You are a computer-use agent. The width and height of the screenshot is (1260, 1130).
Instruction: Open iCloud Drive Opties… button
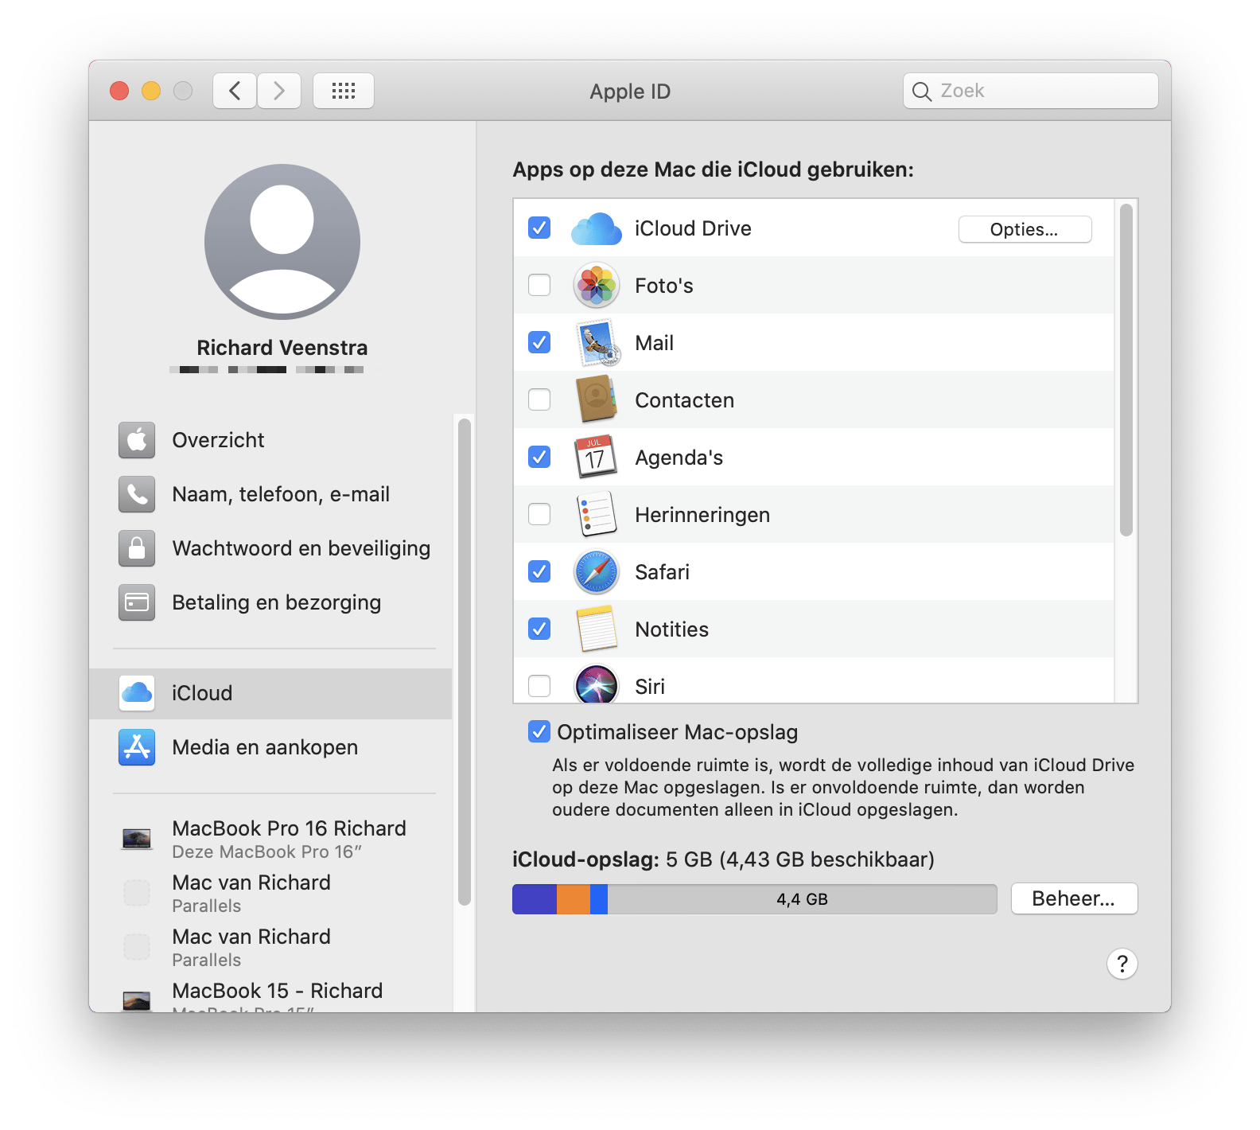pos(1025,229)
